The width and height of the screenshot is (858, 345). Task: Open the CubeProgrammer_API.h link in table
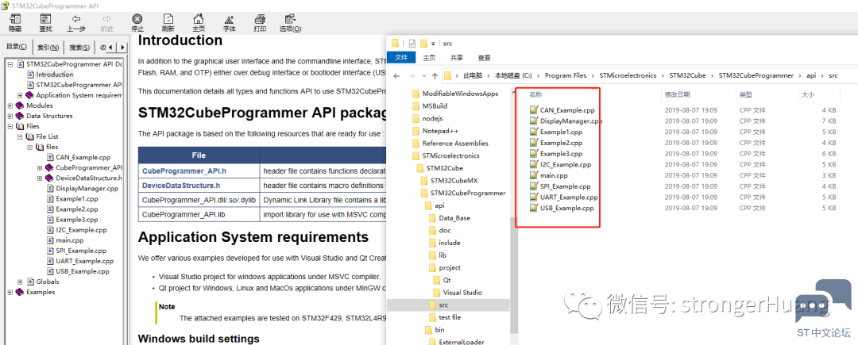(x=184, y=171)
